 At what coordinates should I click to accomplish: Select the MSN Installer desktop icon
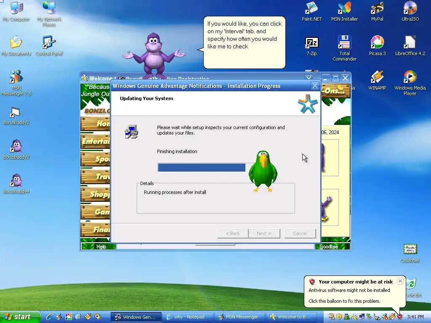coord(344,11)
